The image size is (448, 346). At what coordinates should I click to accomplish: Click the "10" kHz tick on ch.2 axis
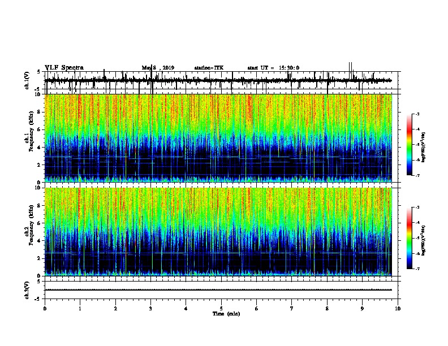38,188
